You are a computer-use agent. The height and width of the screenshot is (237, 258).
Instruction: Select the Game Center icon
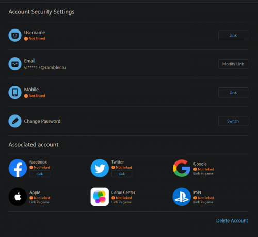(100, 197)
